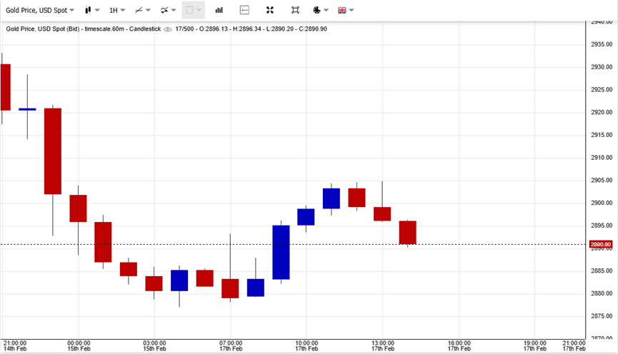
Task: Select the tall blue candle before 10:00
Action: point(281,252)
